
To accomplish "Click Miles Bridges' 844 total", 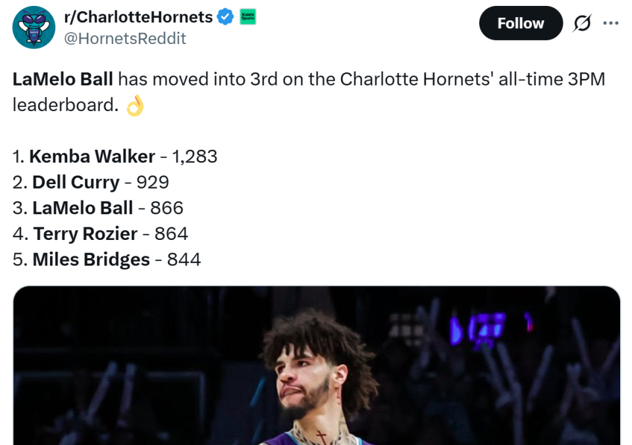I will coord(184,260).
